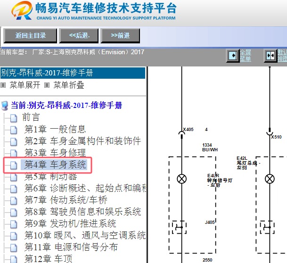Open 第3章 车身修理
The width and height of the screenshot is (287, 263).
coord(55,153)
